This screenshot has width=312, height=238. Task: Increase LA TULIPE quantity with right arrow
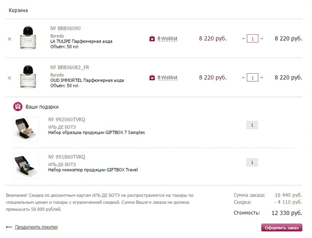tap(261, 39)
